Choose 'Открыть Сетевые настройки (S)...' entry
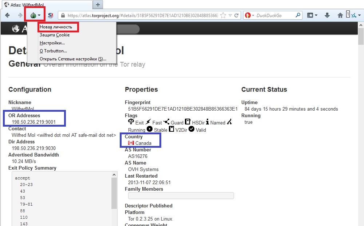The image size is (364, 226). coord(73,59)
